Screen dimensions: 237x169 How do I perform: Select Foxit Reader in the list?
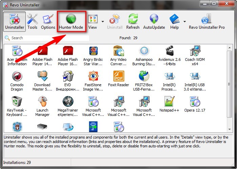118,79
